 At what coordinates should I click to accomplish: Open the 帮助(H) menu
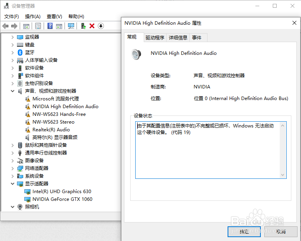[76, 17]
